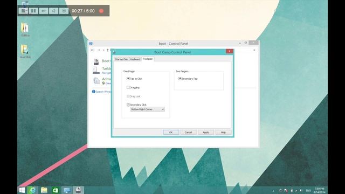Close the Boot Camp Control Panel dialog
Screen dimensions: 345x194
click(x=229, y=51)
